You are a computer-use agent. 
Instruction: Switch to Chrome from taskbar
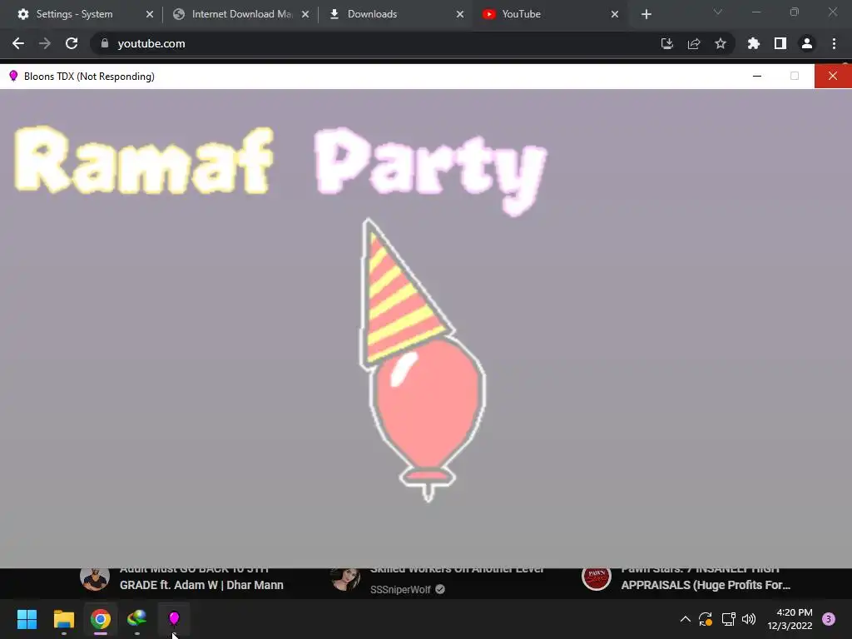(x=101, y=619)
